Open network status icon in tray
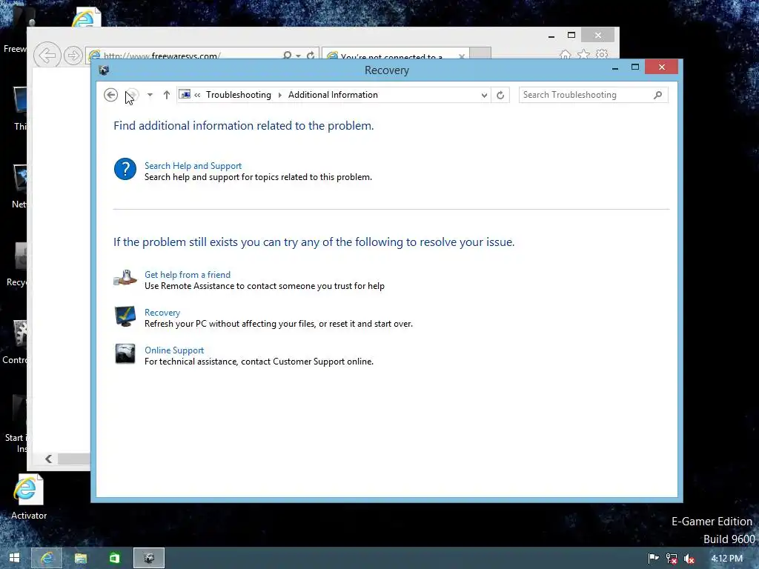This screenshot has width=759, height=569. point(672,559)
